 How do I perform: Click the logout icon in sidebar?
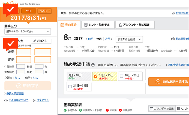tap(34, 100)
